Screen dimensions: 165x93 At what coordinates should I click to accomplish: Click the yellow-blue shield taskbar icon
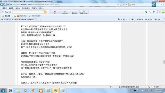tap(56, 91)
